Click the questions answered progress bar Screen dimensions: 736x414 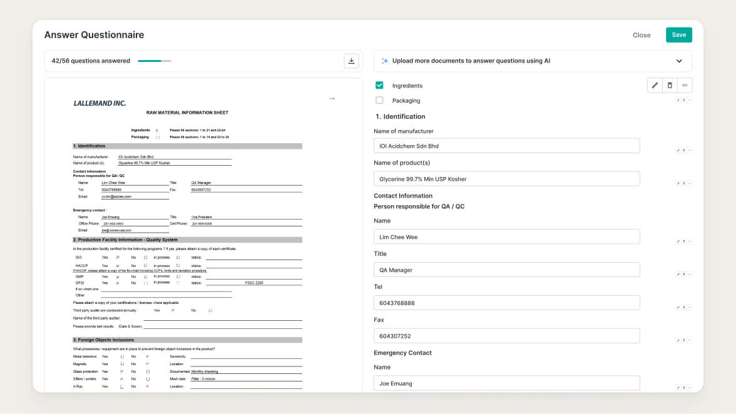(x=154, y=61)
